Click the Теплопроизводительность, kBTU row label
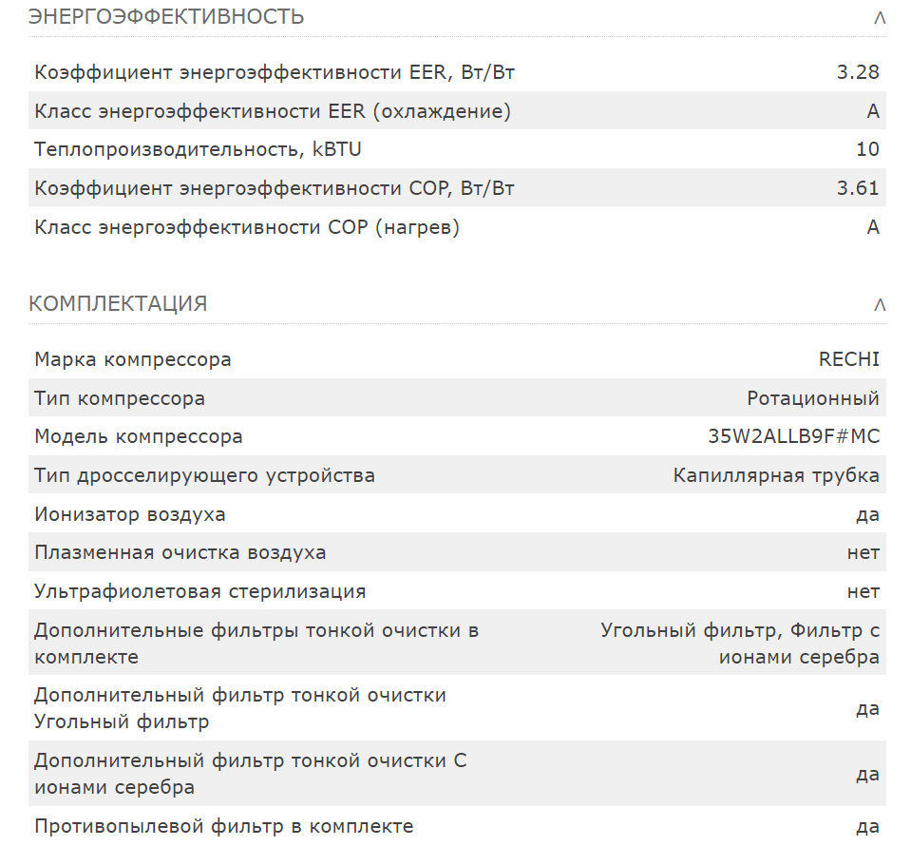This screenshot has height=846, width=911. (x=198, y=149)
